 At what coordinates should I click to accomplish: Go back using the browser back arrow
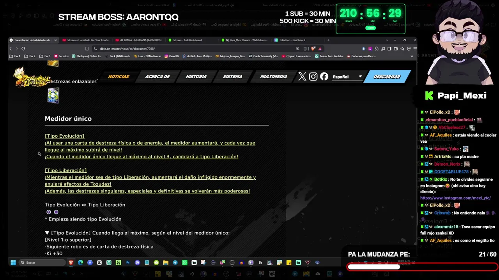point(11,49)
